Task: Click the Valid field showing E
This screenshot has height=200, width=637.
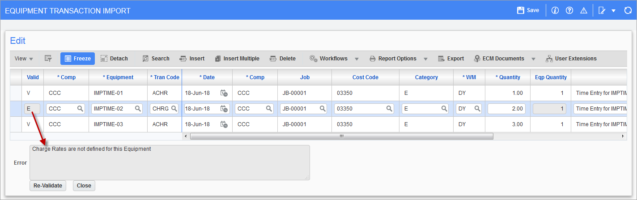Action: (x=33, y=109)
